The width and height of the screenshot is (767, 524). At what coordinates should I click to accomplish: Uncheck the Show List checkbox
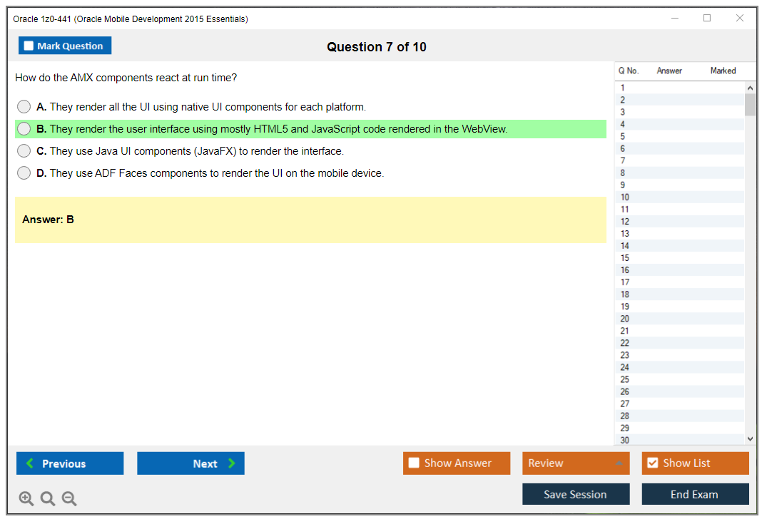[652, 463]
